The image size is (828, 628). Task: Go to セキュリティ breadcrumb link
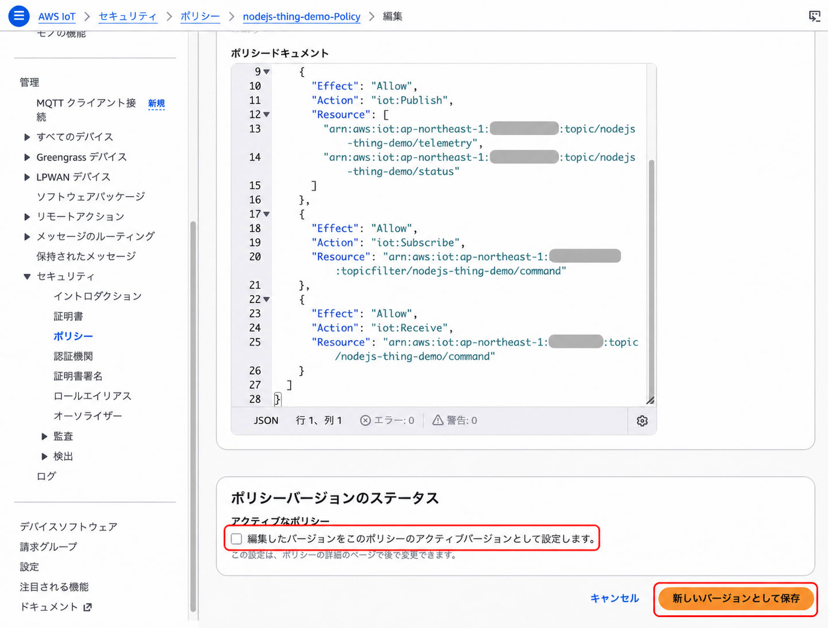pyautogui.click(x=128, y=17)
